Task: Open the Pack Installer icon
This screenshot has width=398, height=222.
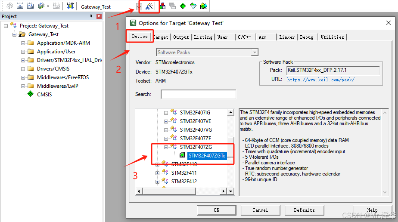Action: tap(204, 6)
